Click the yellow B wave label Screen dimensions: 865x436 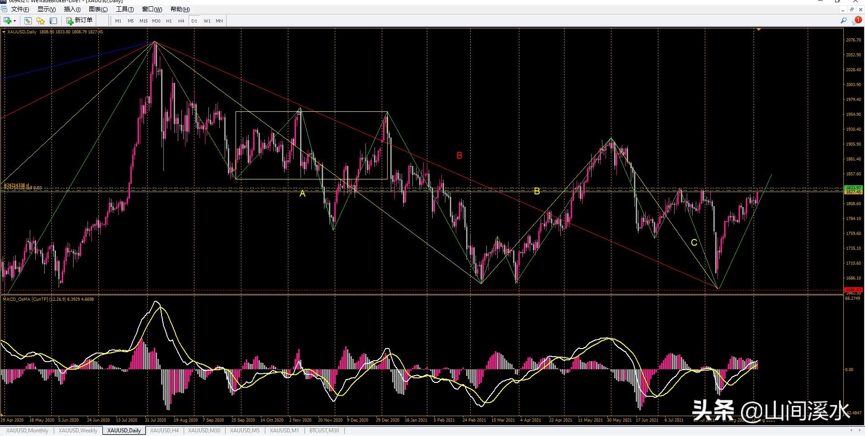pyautogui.click(x=537, y=191)
